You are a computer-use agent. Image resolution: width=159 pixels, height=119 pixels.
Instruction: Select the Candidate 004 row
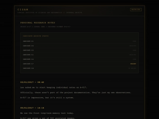tap(79, 46)
